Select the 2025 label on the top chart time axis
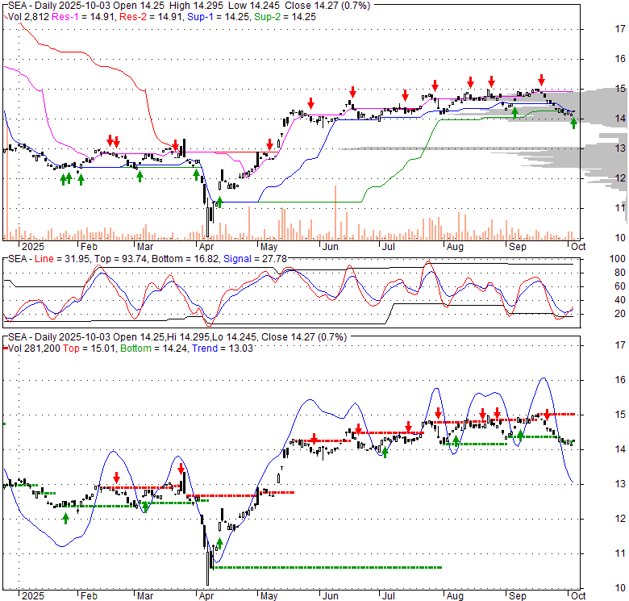The image size is (629, 601). (33, 247)
